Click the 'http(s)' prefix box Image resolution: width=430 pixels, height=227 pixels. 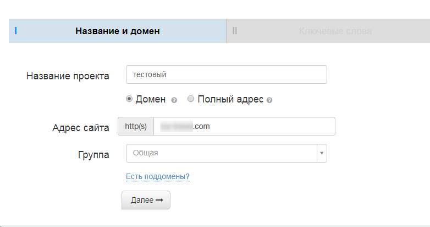coord(136,126)
